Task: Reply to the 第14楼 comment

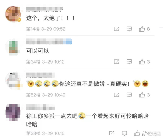Action: [x=129, y=29]
